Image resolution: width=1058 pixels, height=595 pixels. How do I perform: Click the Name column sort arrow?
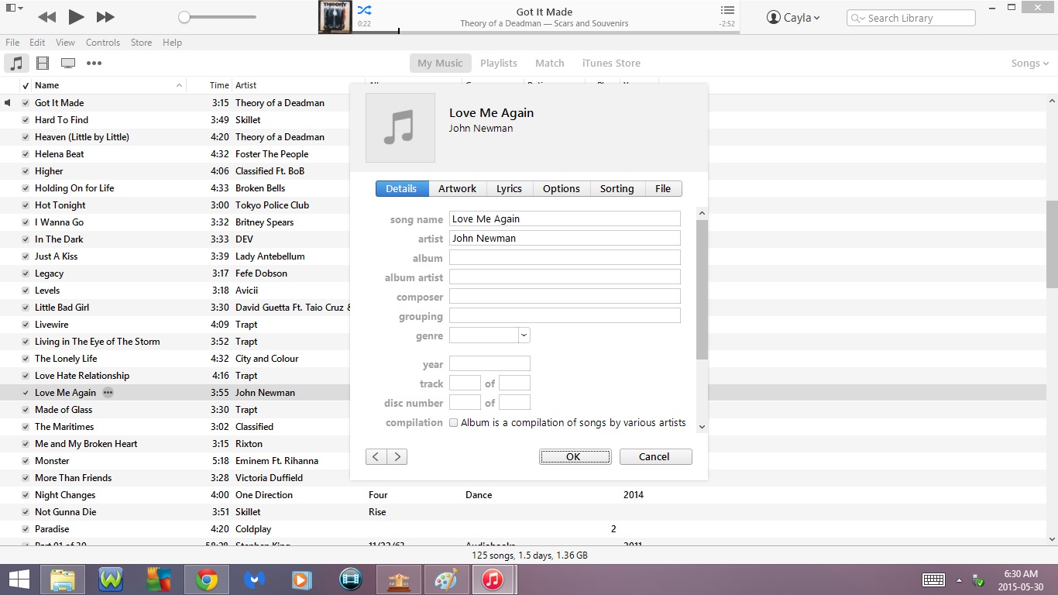[x=180, y=85]
